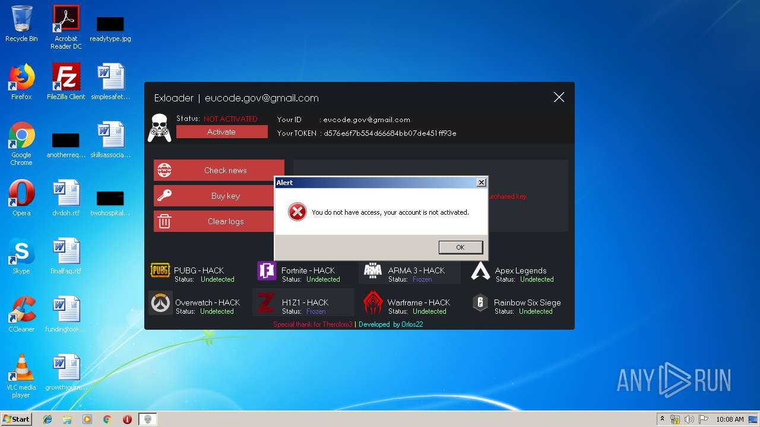This screenshot has width=760, height=427.
Task: Click the Rainbow Six Siege label
Action: 527,302
